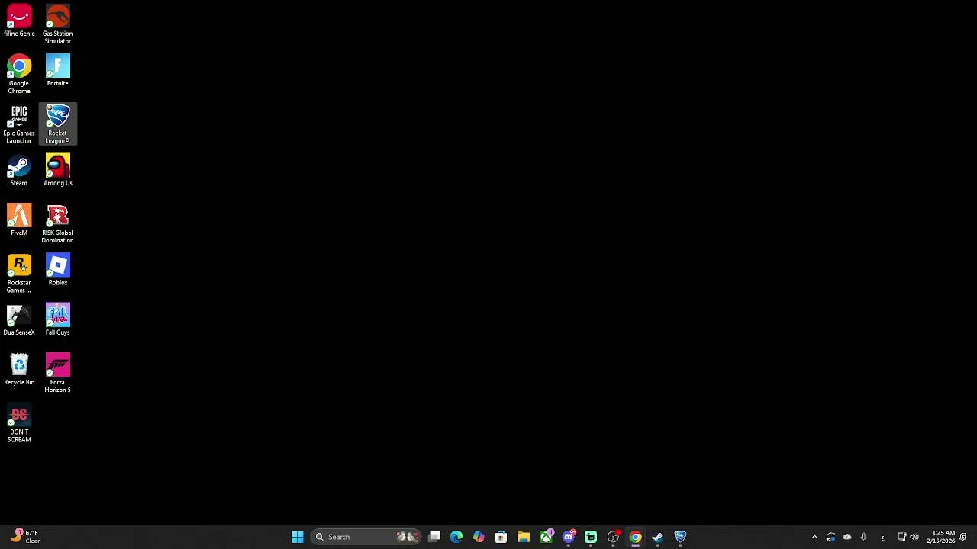Open the Windows Start menu
This screenshot has width=977, height=549.
297,537
